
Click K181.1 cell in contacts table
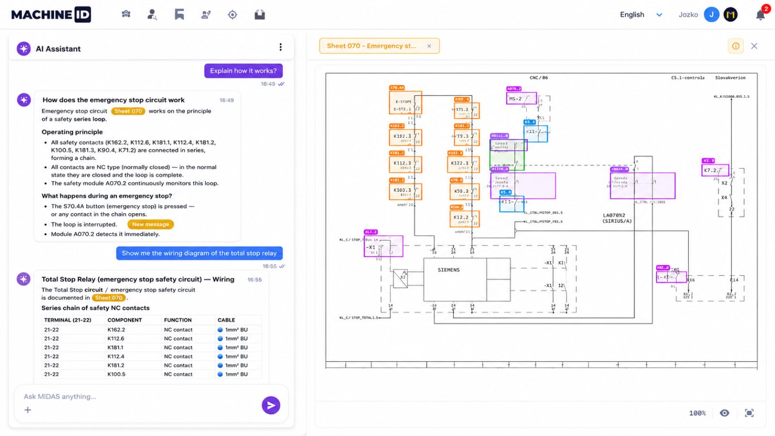[x=115, y=348]
